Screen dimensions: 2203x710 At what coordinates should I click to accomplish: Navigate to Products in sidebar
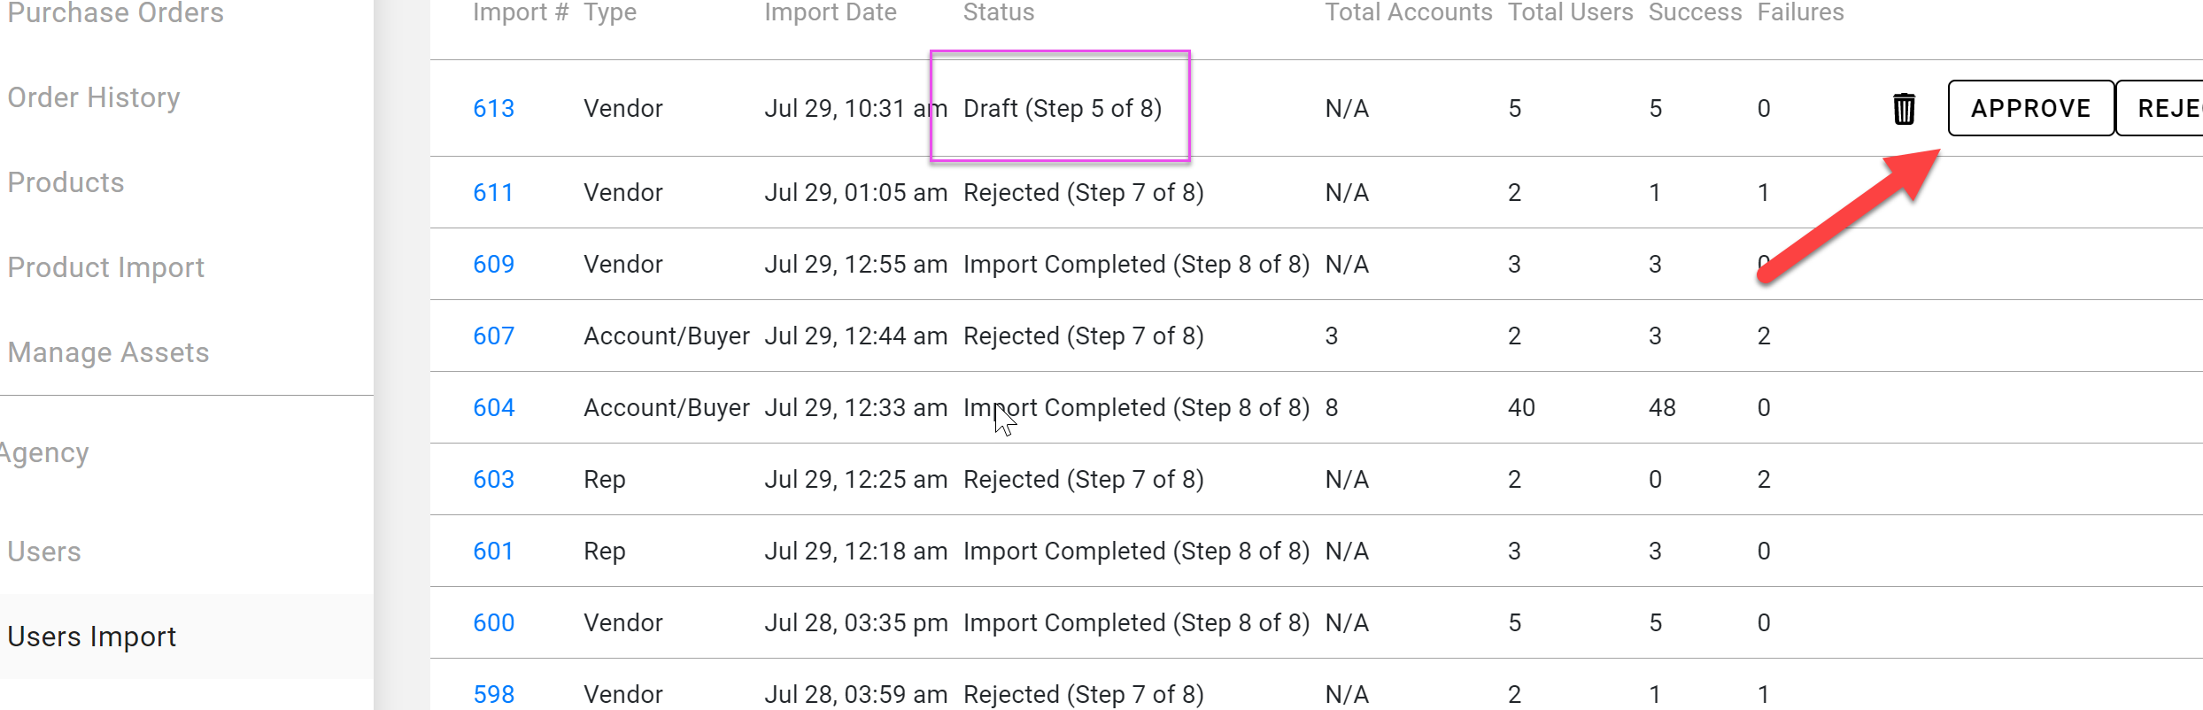pyautogui.click(x=66, y=182)
